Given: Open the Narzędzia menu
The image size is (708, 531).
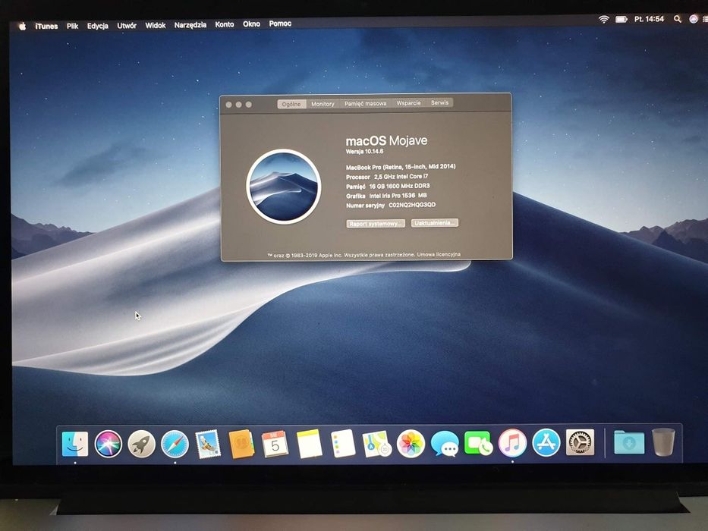Looking at the screenshot, I should click(190, 25).
